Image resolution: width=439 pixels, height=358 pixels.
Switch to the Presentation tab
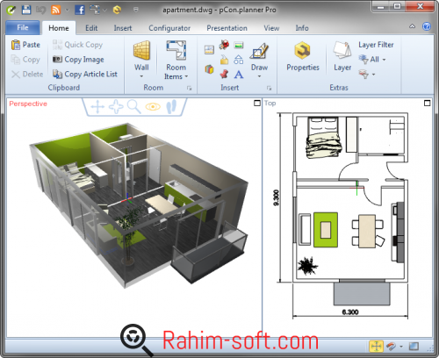pyautogui.click(x=227, y=28)
